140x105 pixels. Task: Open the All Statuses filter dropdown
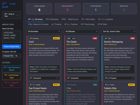[x=82, y=31]
